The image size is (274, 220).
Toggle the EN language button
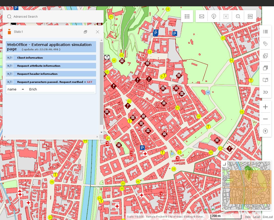pyautogui.click(x=250, y=16)
